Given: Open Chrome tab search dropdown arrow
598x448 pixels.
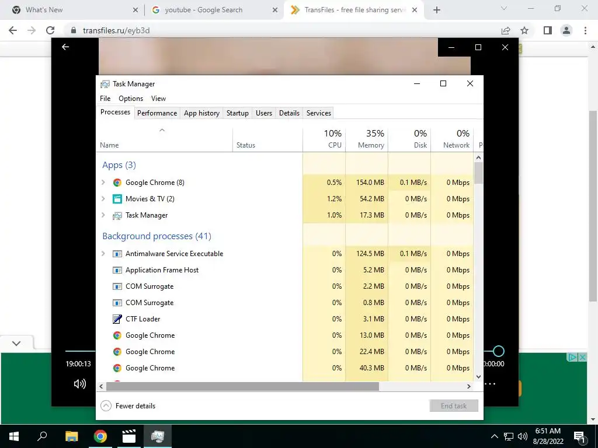Looking at the screenshot, I should click(x=504, y=9).
